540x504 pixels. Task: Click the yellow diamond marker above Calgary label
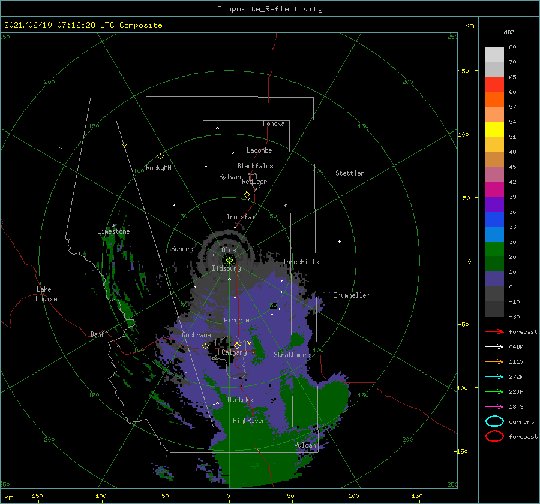click(x=237, y=346)
